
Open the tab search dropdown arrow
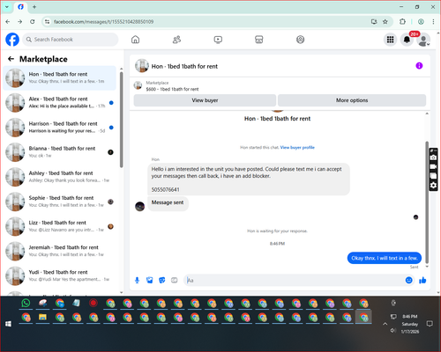click(x=7, y=7)
